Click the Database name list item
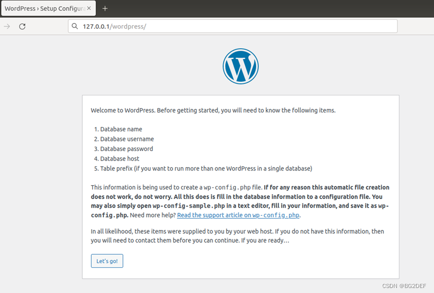Viewport: 434px width, 293px height. click(121, 129)
